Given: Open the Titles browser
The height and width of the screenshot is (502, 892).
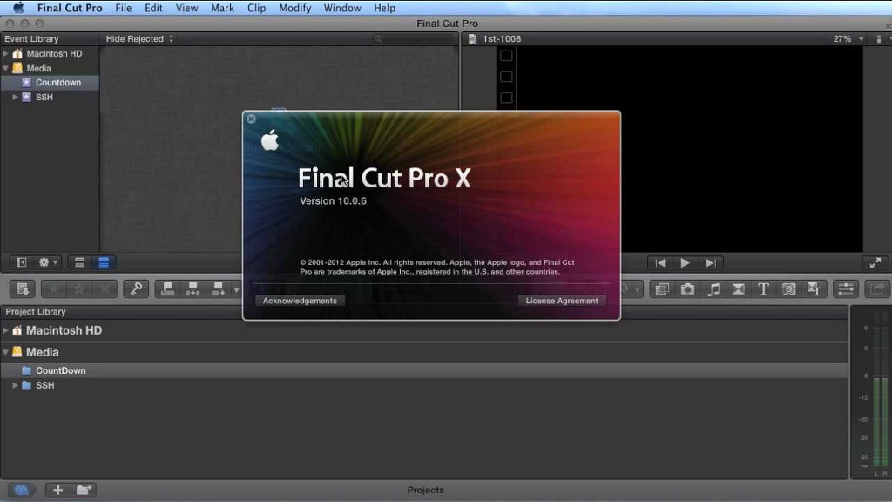Looking at the screenshot, I should point(764,289).
